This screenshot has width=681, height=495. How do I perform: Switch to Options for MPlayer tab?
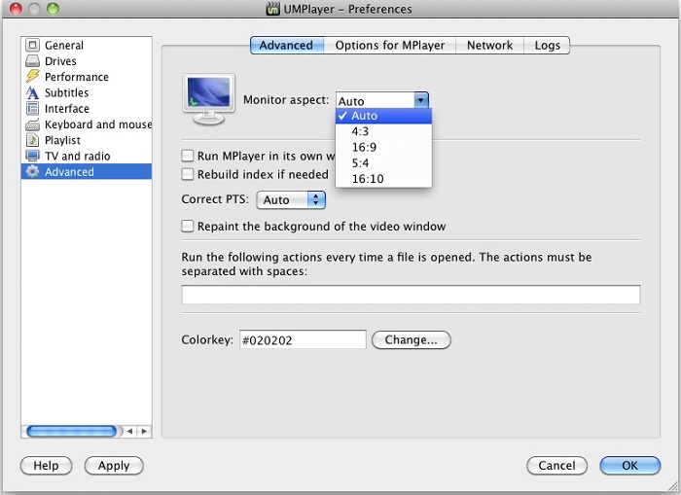(389, 45)
